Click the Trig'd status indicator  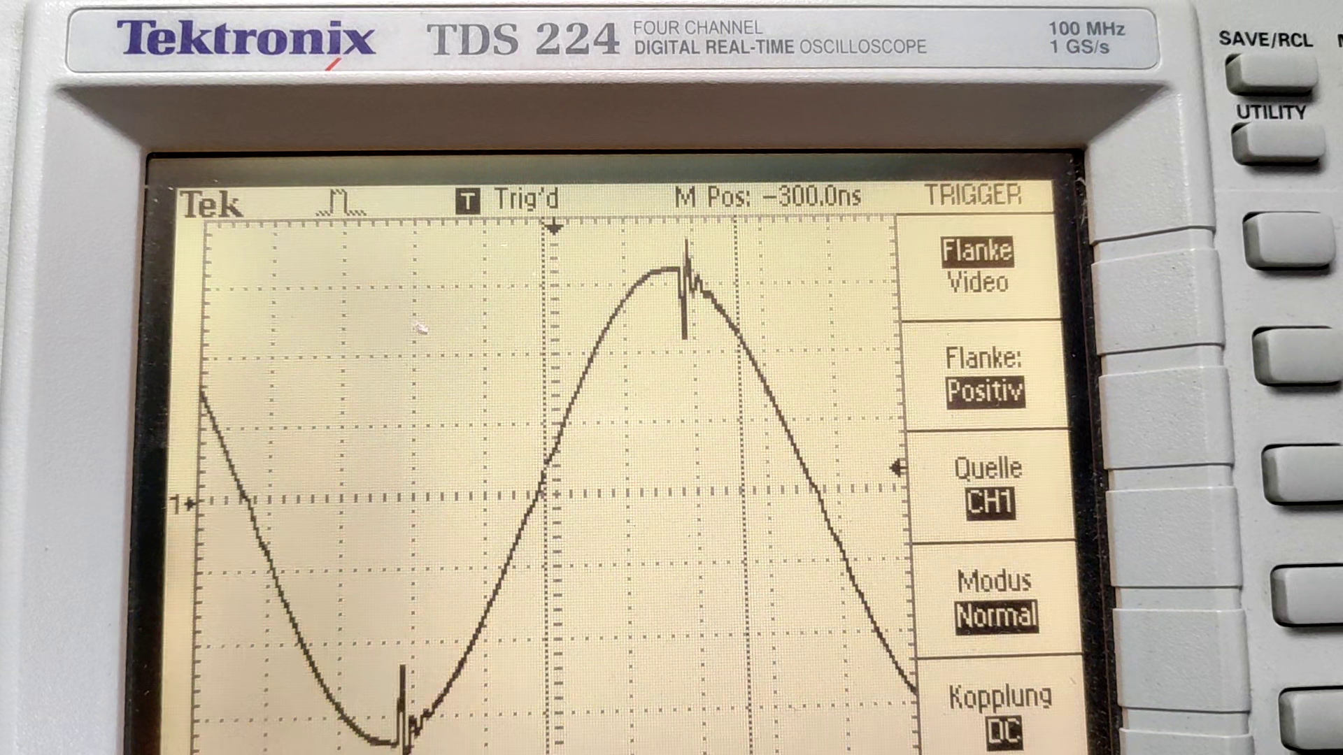(x=526, y=199)
